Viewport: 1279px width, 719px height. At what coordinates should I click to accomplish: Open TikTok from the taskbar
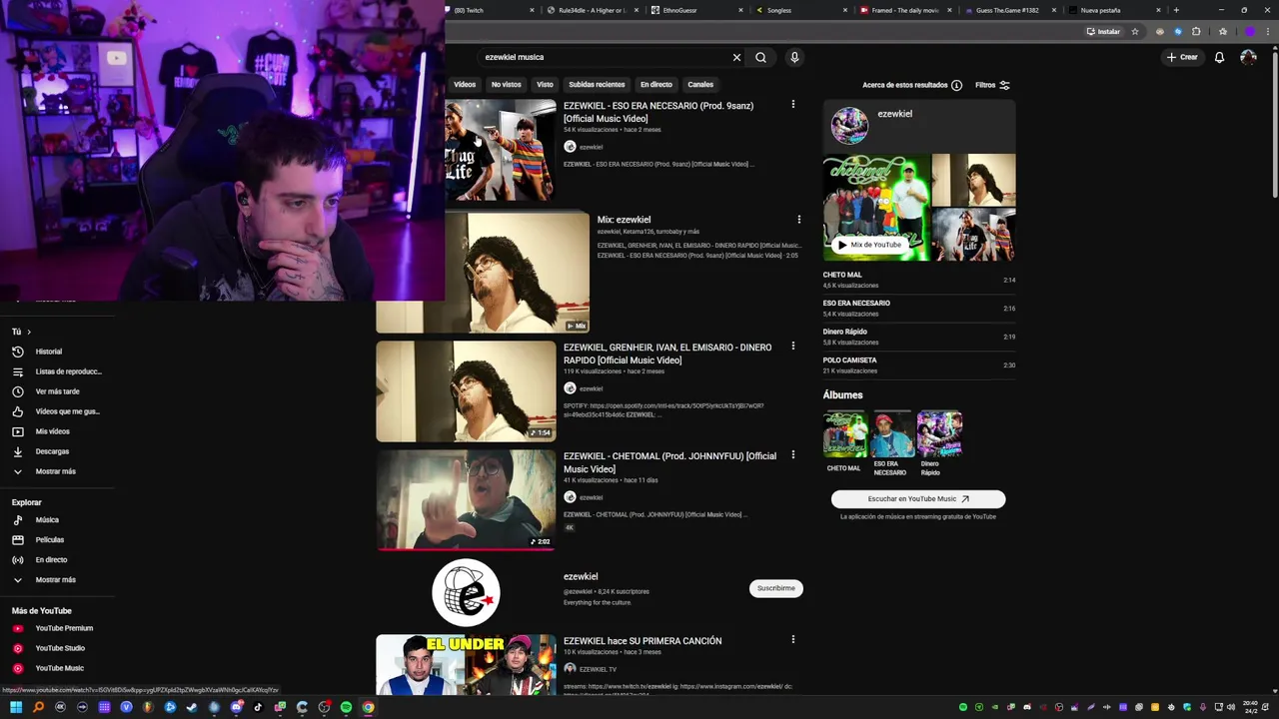point(258,707)
